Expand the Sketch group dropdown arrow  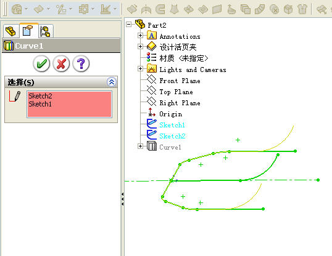tap(71, 9)
